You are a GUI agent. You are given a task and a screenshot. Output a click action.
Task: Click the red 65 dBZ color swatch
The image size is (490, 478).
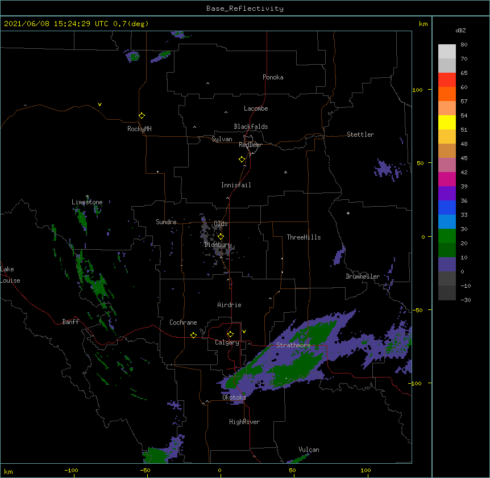pyautogui.click(x=447, y=79)
